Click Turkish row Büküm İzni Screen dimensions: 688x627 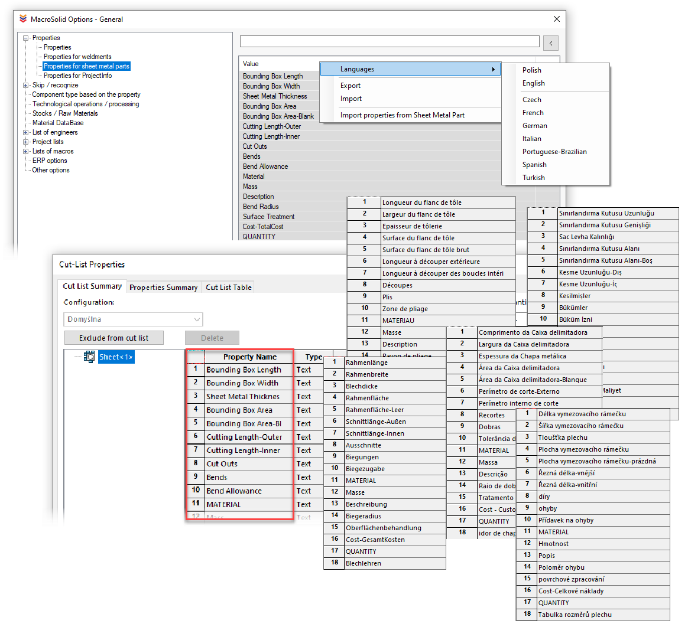point(618,319)
